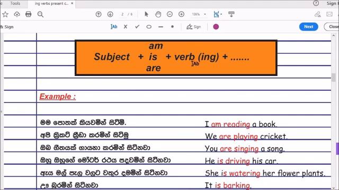Close the 'ing verbs present c...' document tab
The height and width of the screenshot is (190, 339).
click(x=72, y=3)
